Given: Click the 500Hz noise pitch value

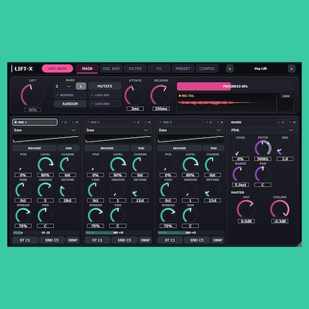Looking at the screenshot, I should point(263,159).
